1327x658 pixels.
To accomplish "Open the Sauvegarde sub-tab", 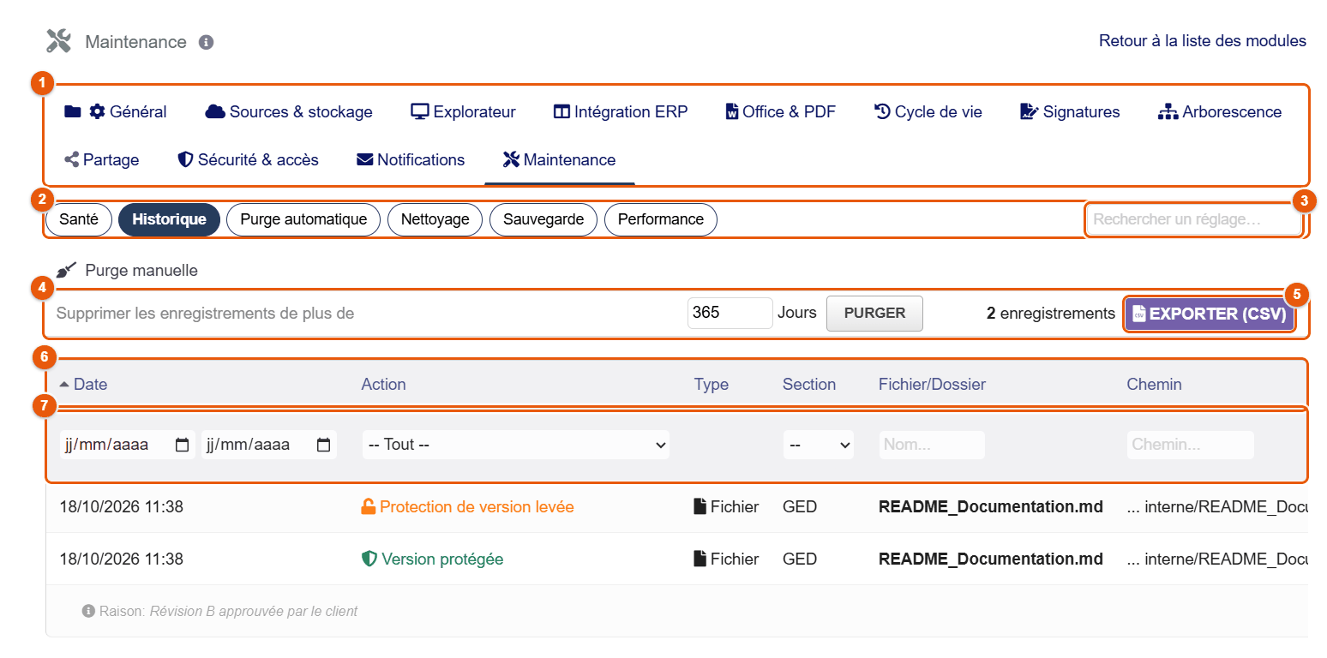I will point(543,219).
